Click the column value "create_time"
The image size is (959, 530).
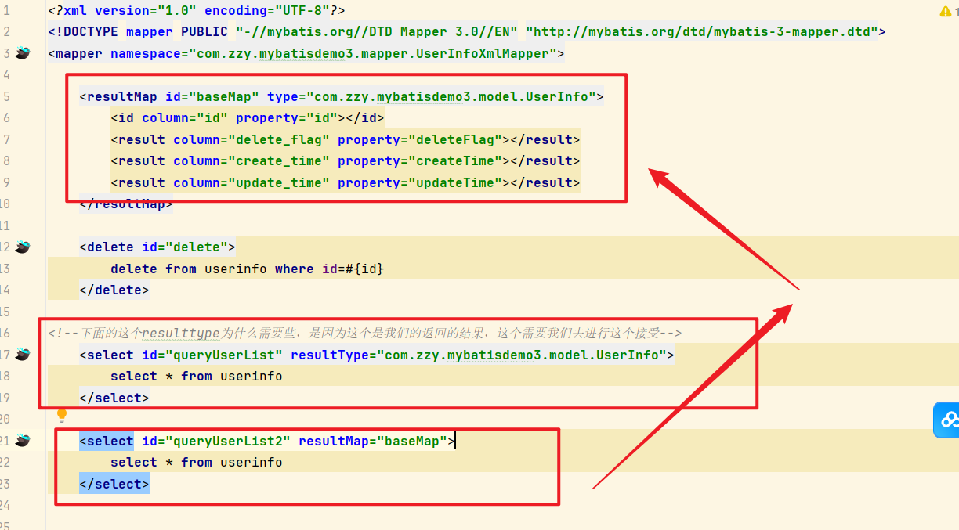coord(278,160)
